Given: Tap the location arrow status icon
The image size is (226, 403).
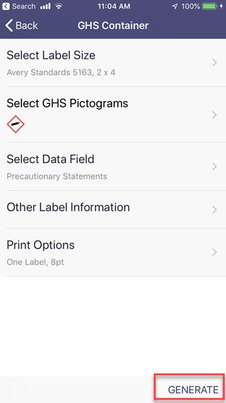Looking at the screenshot, I should (175, 6).
